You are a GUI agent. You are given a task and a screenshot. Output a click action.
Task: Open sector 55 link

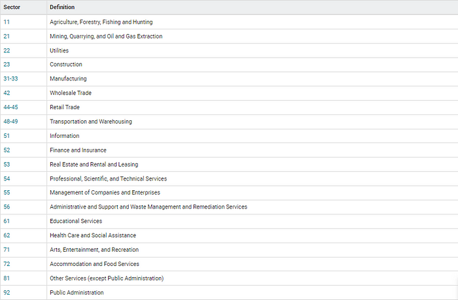tap(7, 193)
